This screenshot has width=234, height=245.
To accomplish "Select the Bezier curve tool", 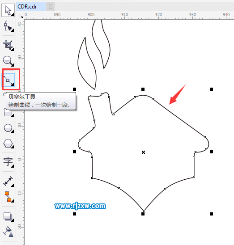I will 8,80.
